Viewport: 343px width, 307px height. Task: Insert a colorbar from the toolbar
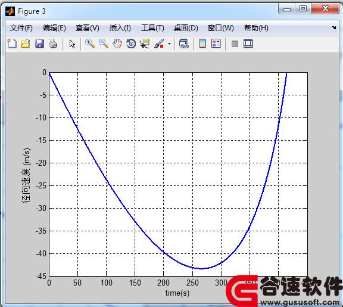(x=202, y=44)
